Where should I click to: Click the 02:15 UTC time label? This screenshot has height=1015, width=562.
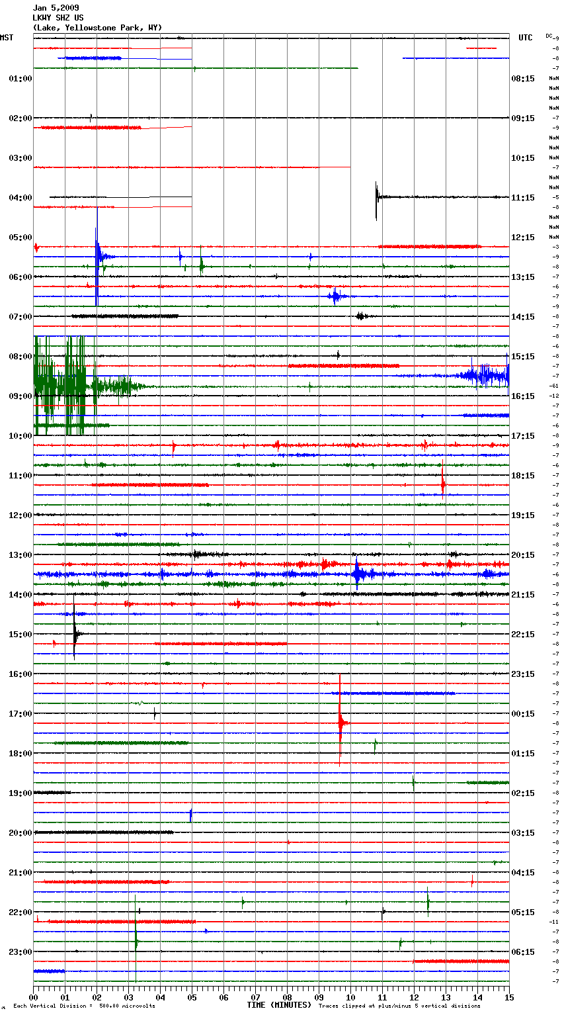[523, 793]
